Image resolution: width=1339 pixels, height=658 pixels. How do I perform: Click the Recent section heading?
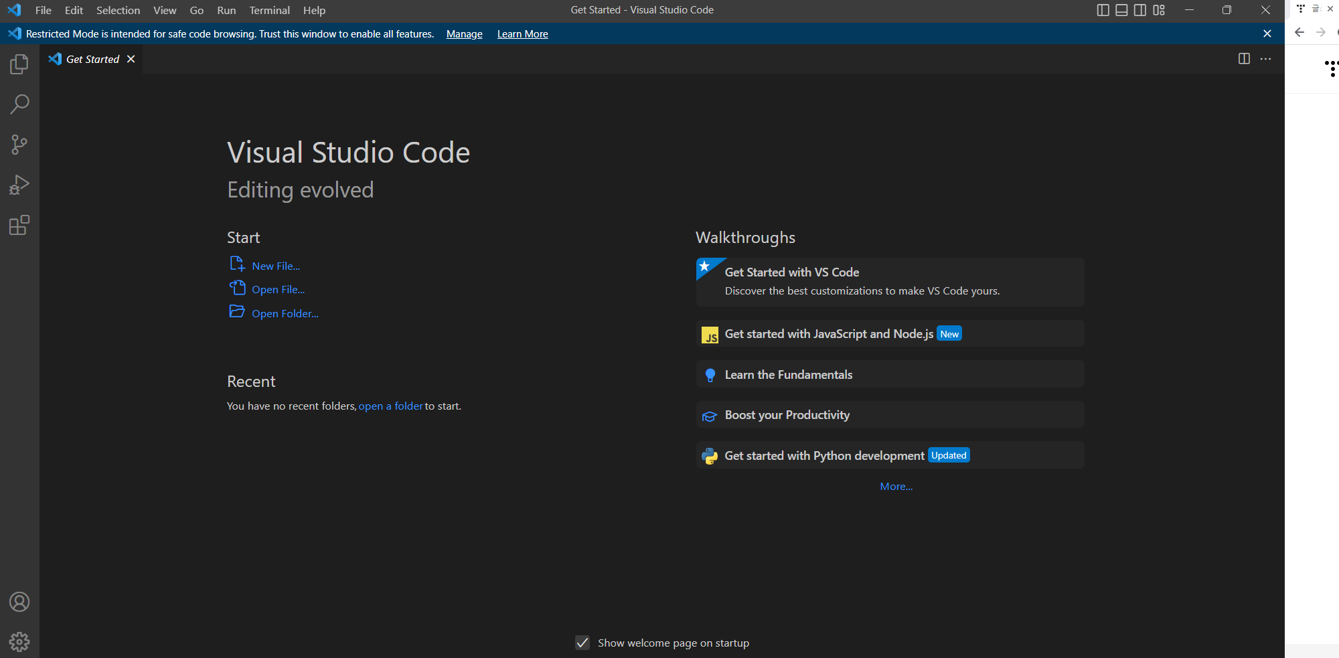[x=251, y=382]
